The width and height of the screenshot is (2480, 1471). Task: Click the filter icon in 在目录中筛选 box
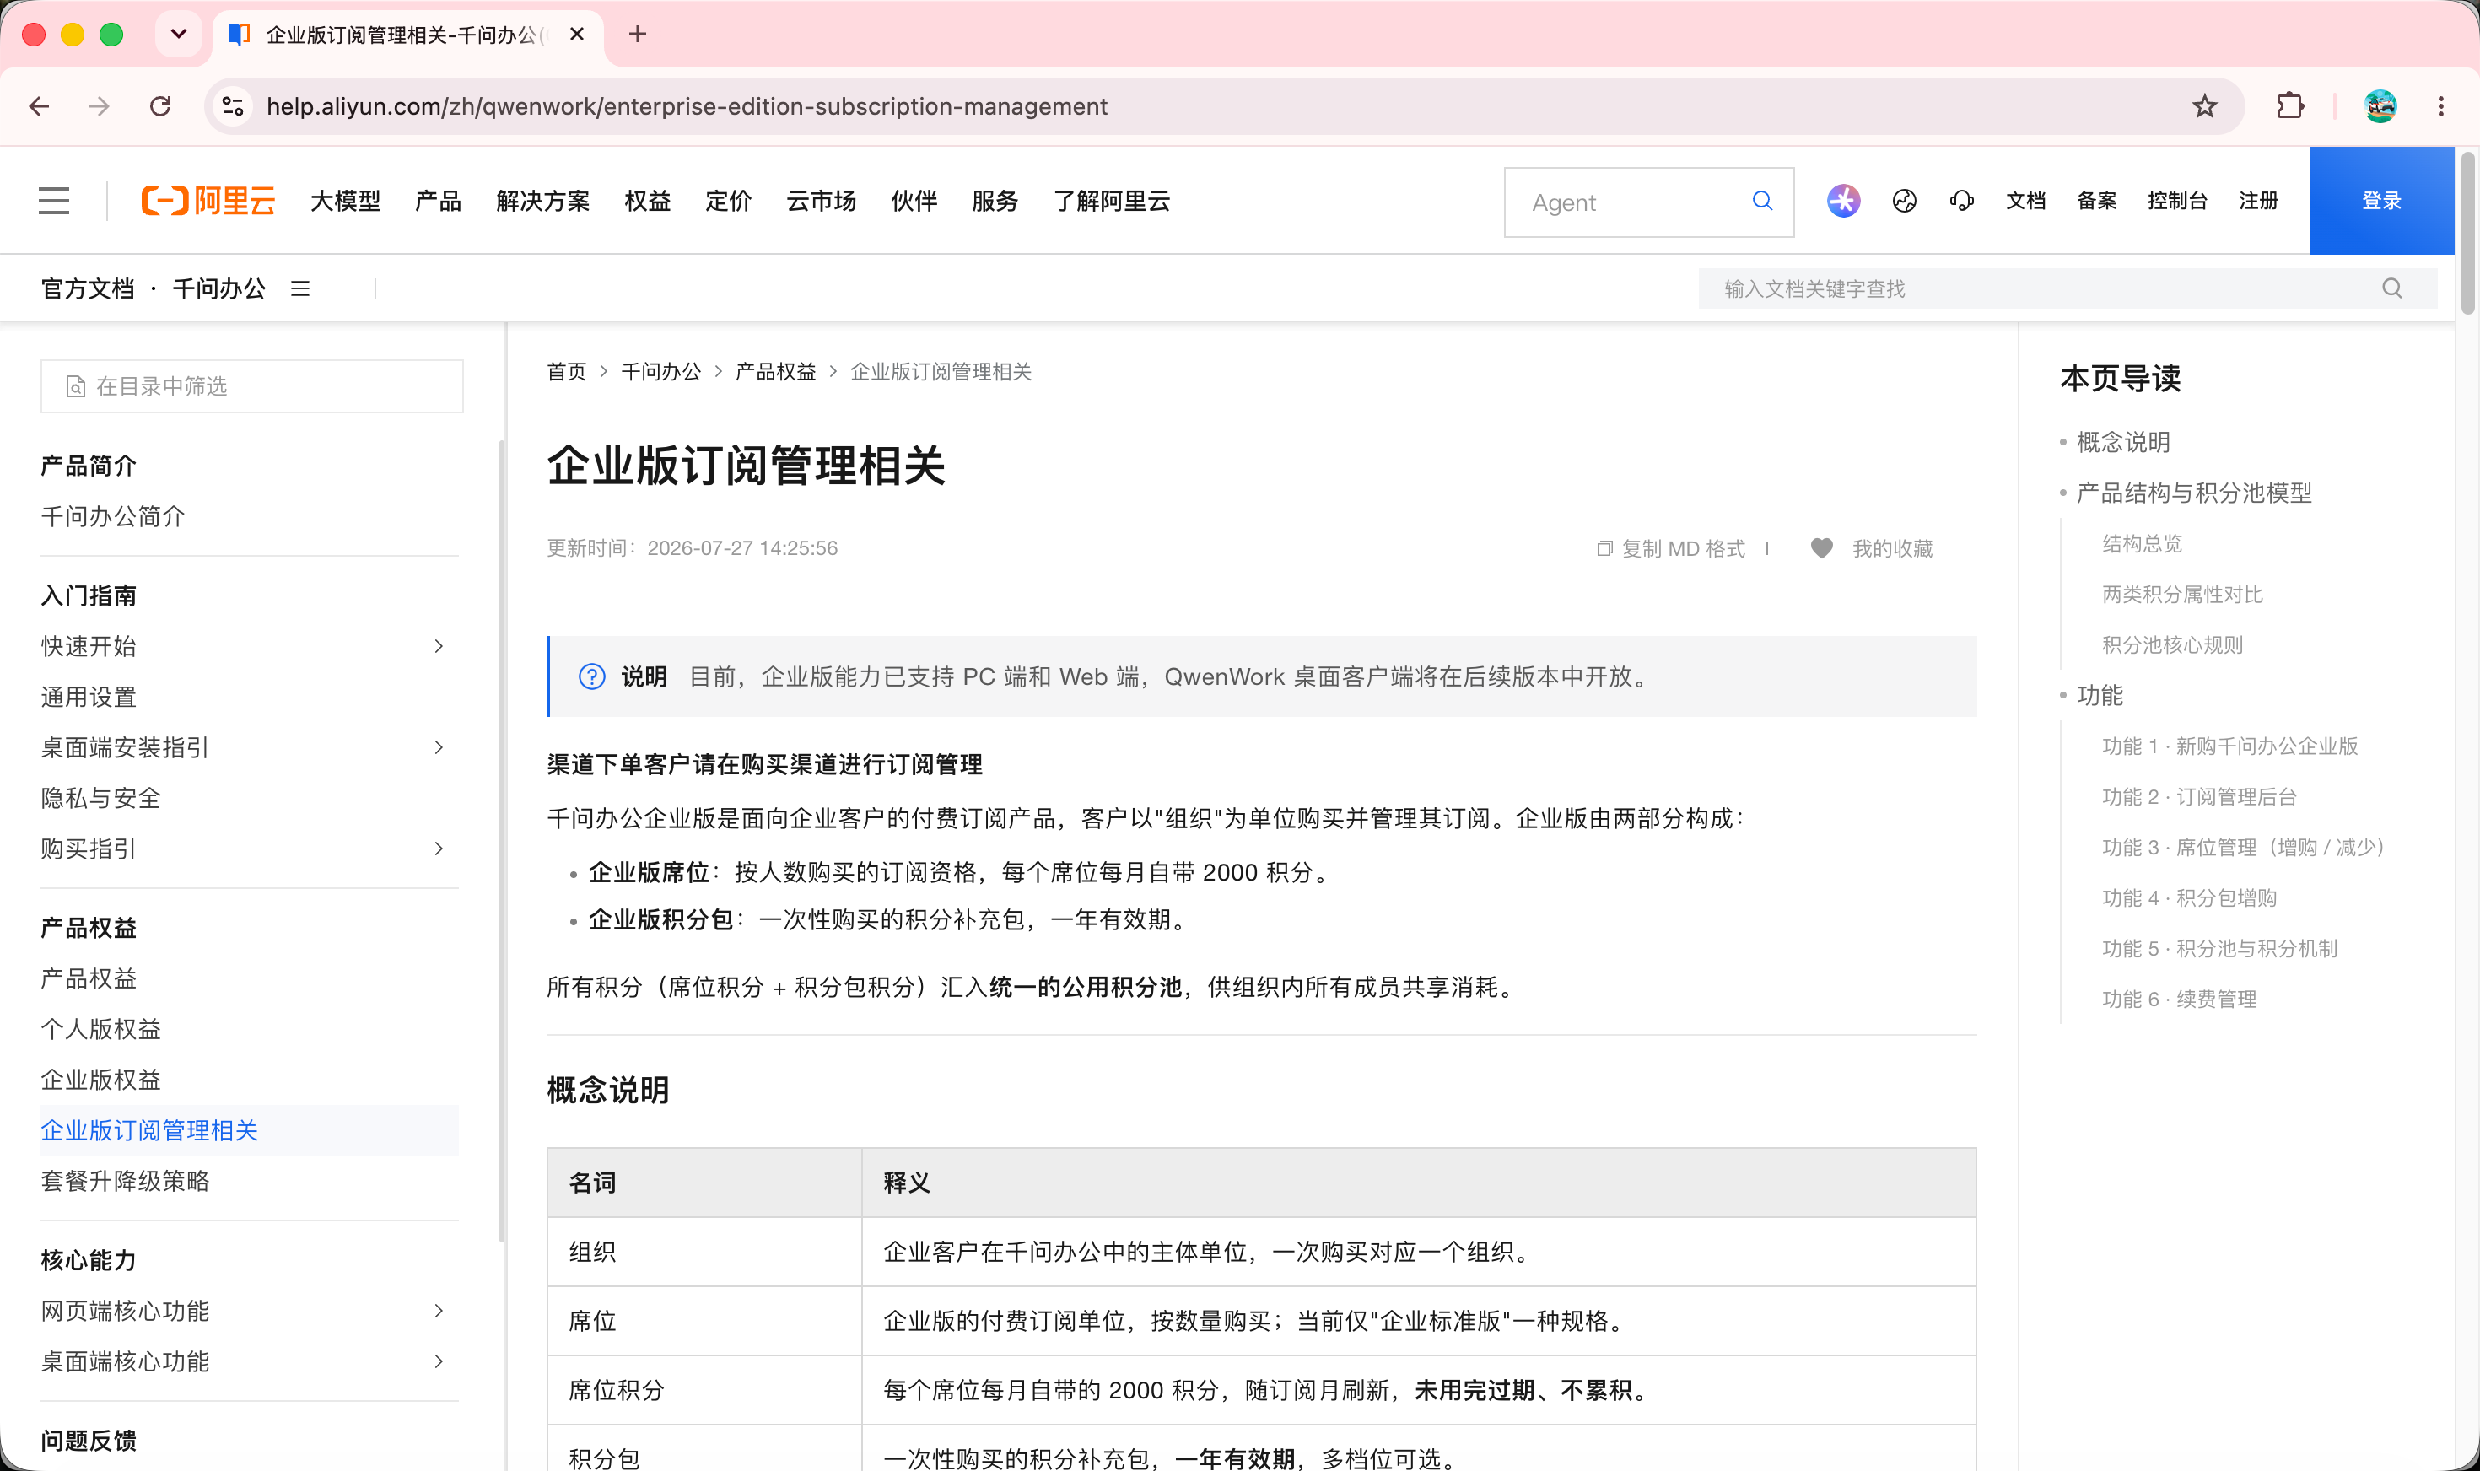click(x=75, y=386)
